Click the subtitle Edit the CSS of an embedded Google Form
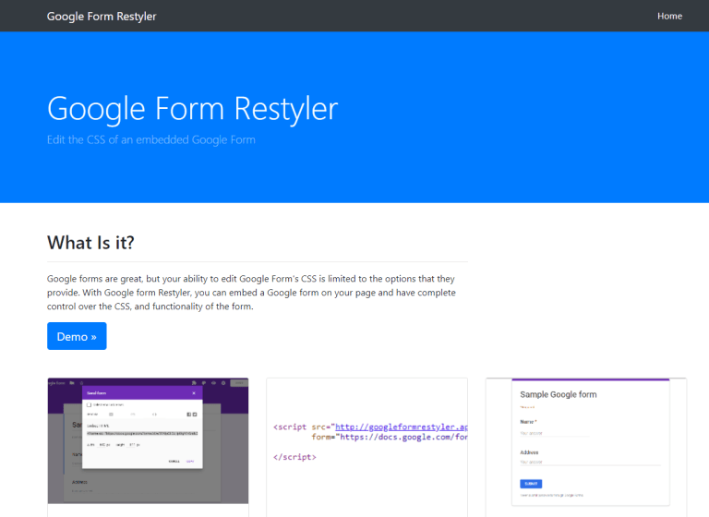The width and height of the screenshot is (709, 517). [151, 139]
